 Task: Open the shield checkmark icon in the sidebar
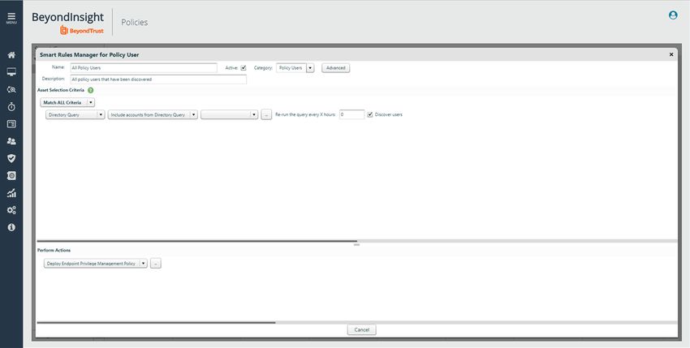(11, 158)
